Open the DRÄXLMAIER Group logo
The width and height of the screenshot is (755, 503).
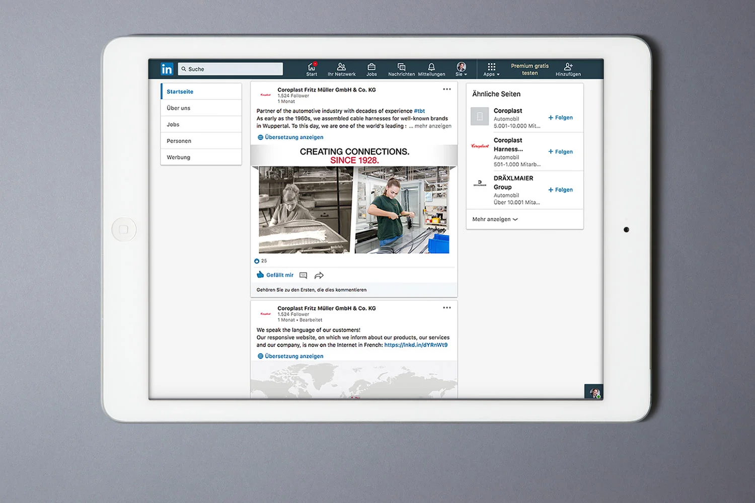point(480,184)
